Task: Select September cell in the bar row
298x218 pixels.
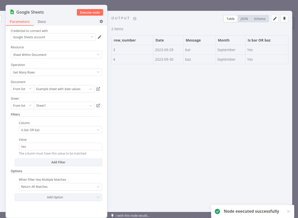Action: tap(230, 50)
